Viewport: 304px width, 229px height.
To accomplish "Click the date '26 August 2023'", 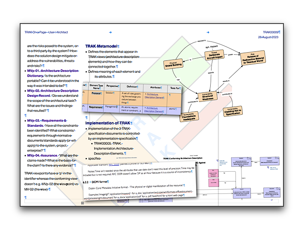I will tap(268, 37).
